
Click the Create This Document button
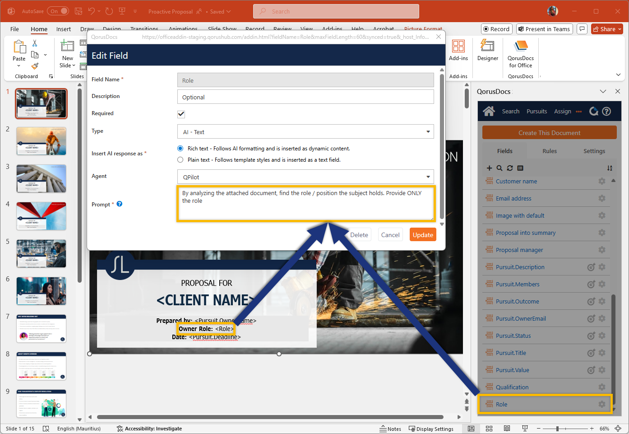point(549,133)
